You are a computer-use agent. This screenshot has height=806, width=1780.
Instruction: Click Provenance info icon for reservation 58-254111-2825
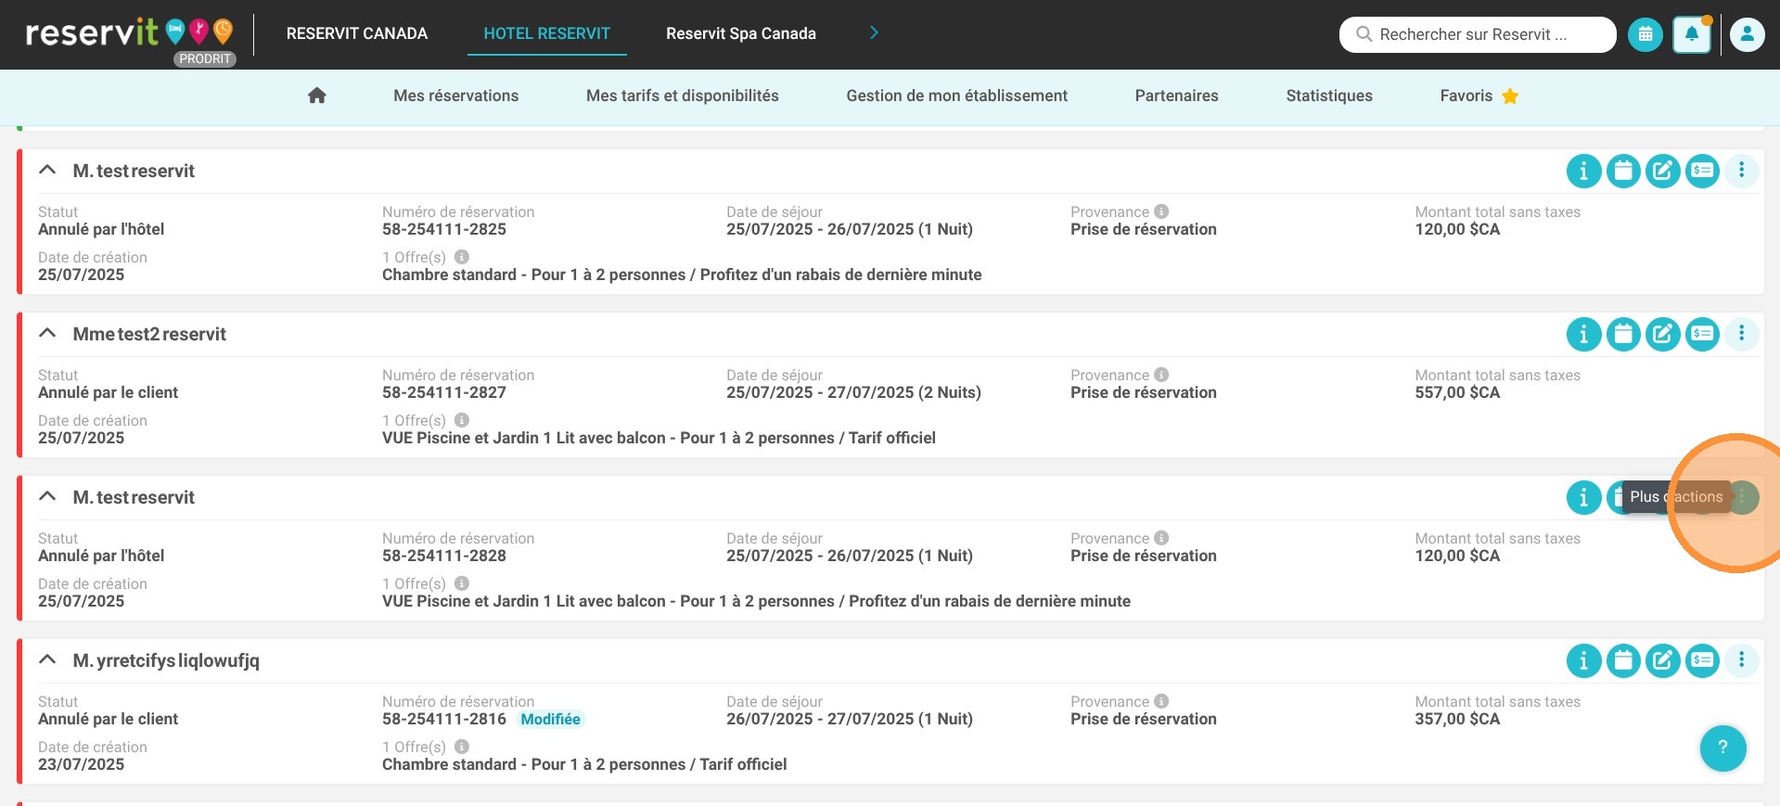[1161, 211]
